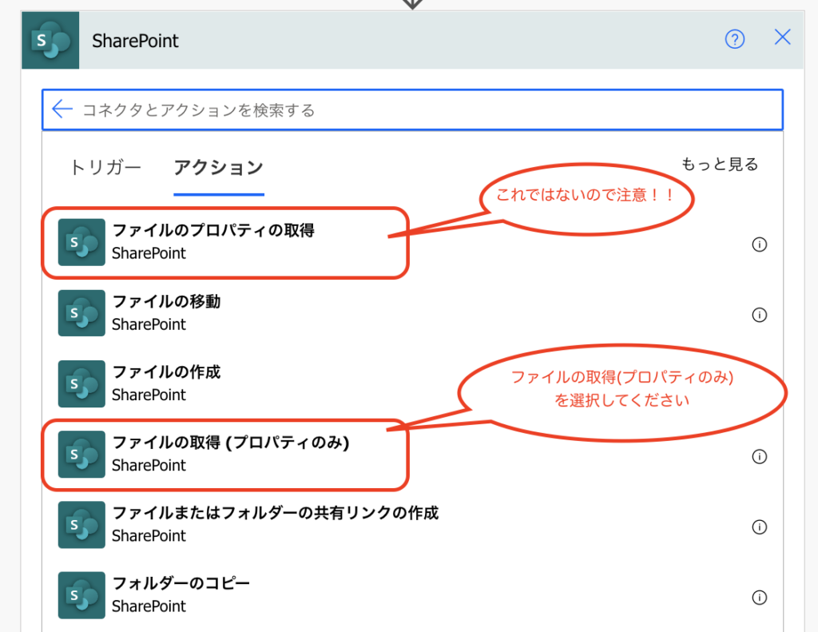Click SharePoint icon beside ファイルの取得 (プロパティのみ)
The width and height of the screenshot is (818, 632).
click(x=81, y=454)
